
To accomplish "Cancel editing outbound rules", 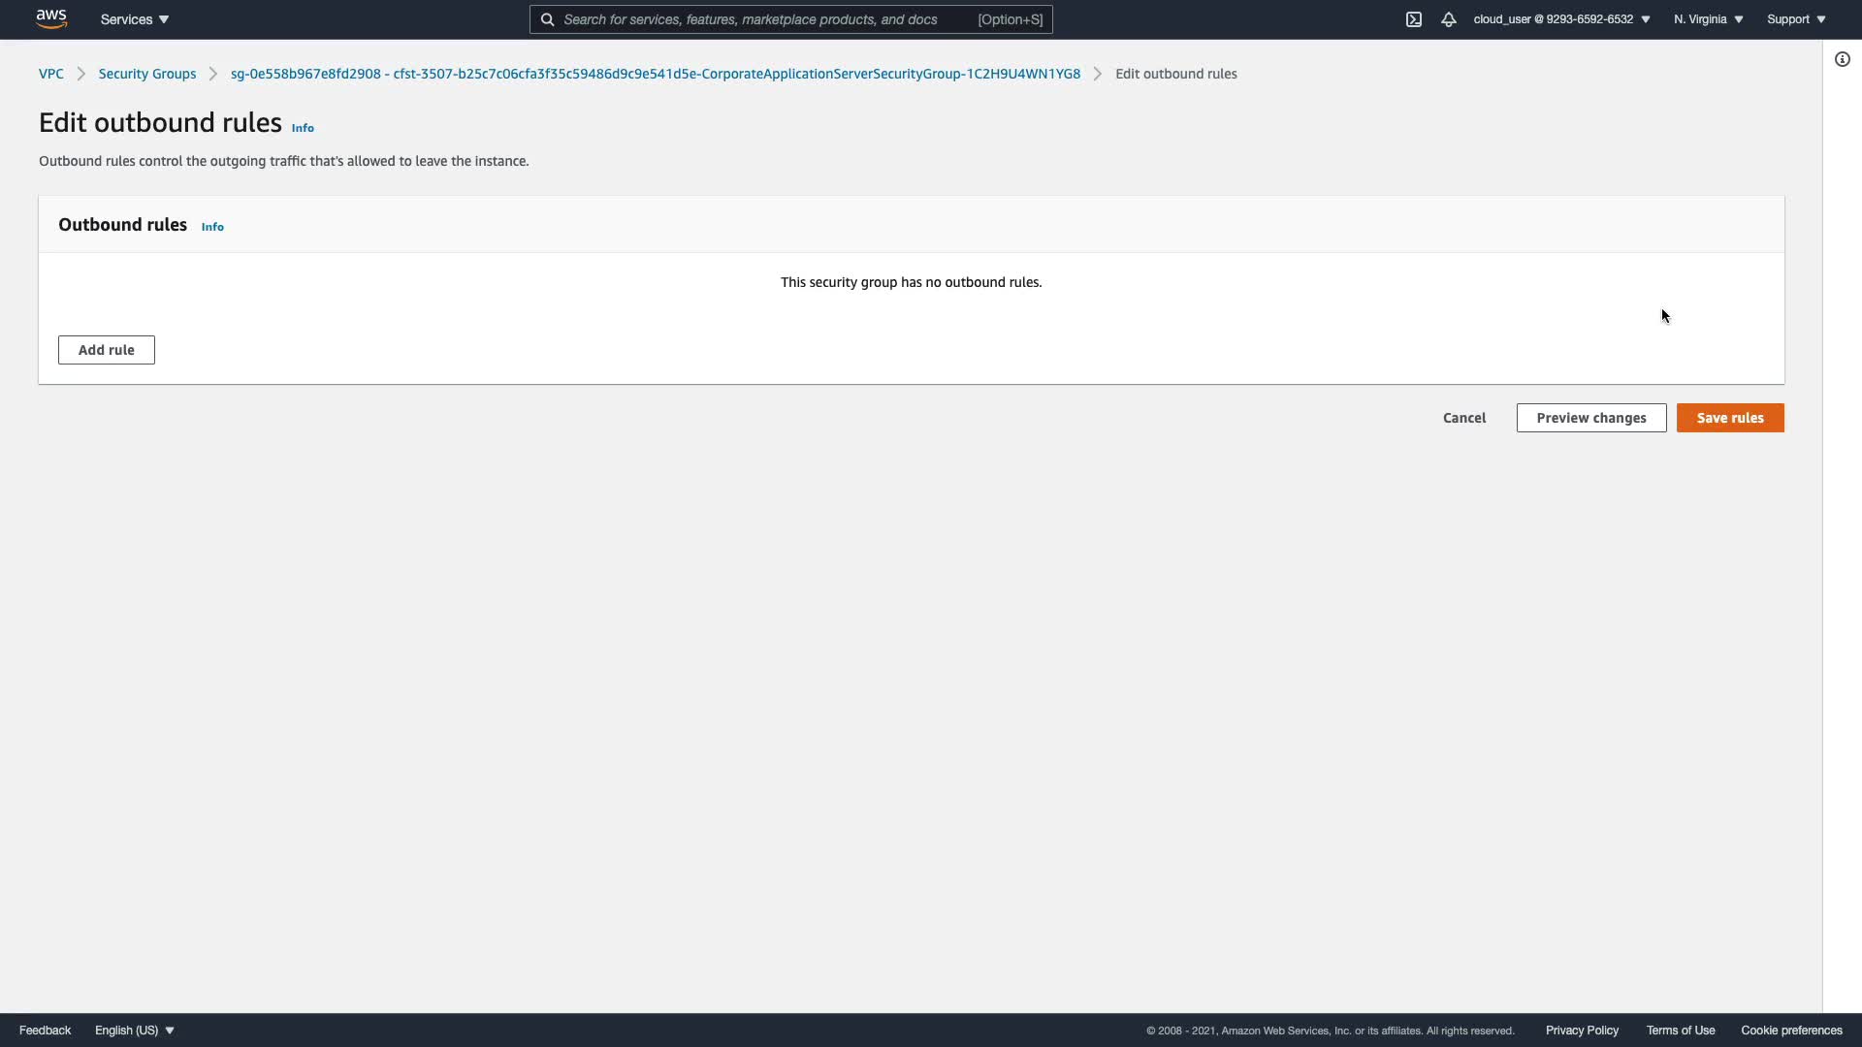I will point(1464,418).
